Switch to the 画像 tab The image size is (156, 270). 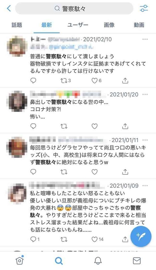(x=109, y=25)
